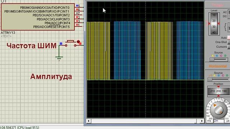The image size is (230, 129).
Task: Select horizontal source channel A marker
Action: coord(215,76)
